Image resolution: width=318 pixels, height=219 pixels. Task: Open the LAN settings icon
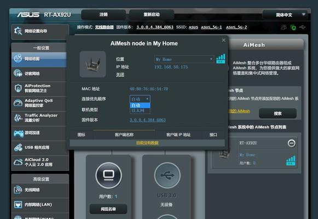(x=18, y=204)
